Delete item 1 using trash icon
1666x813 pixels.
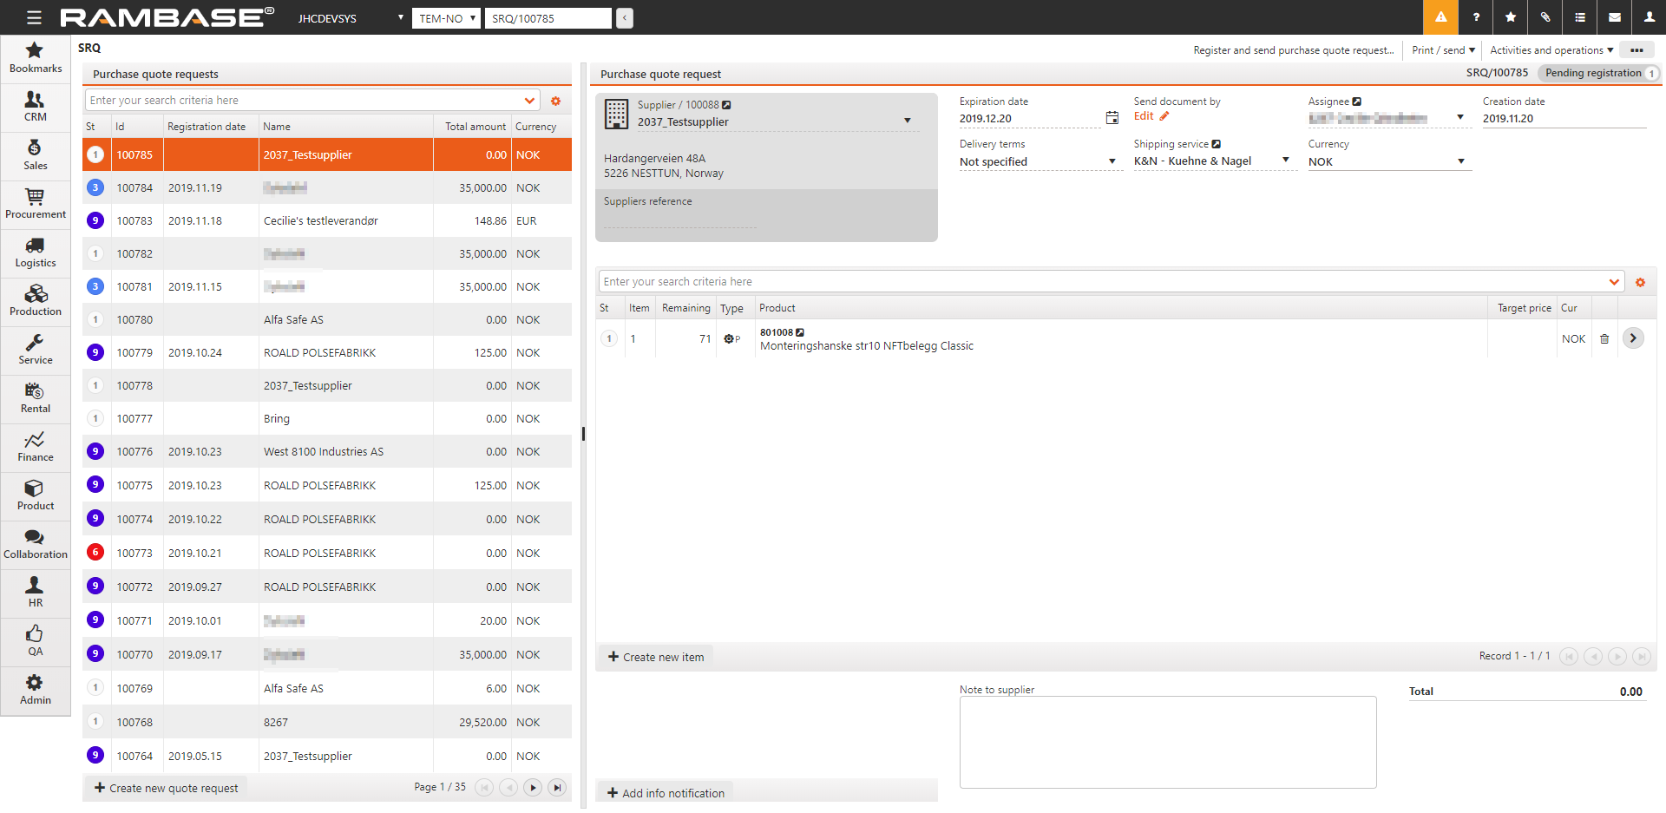[1604, 339]
